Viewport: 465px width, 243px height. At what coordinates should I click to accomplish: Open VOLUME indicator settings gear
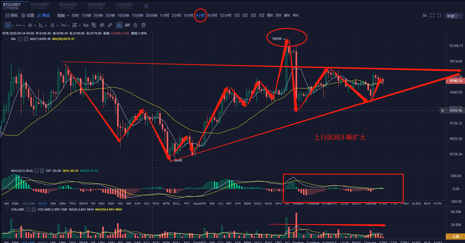point(28,210)
